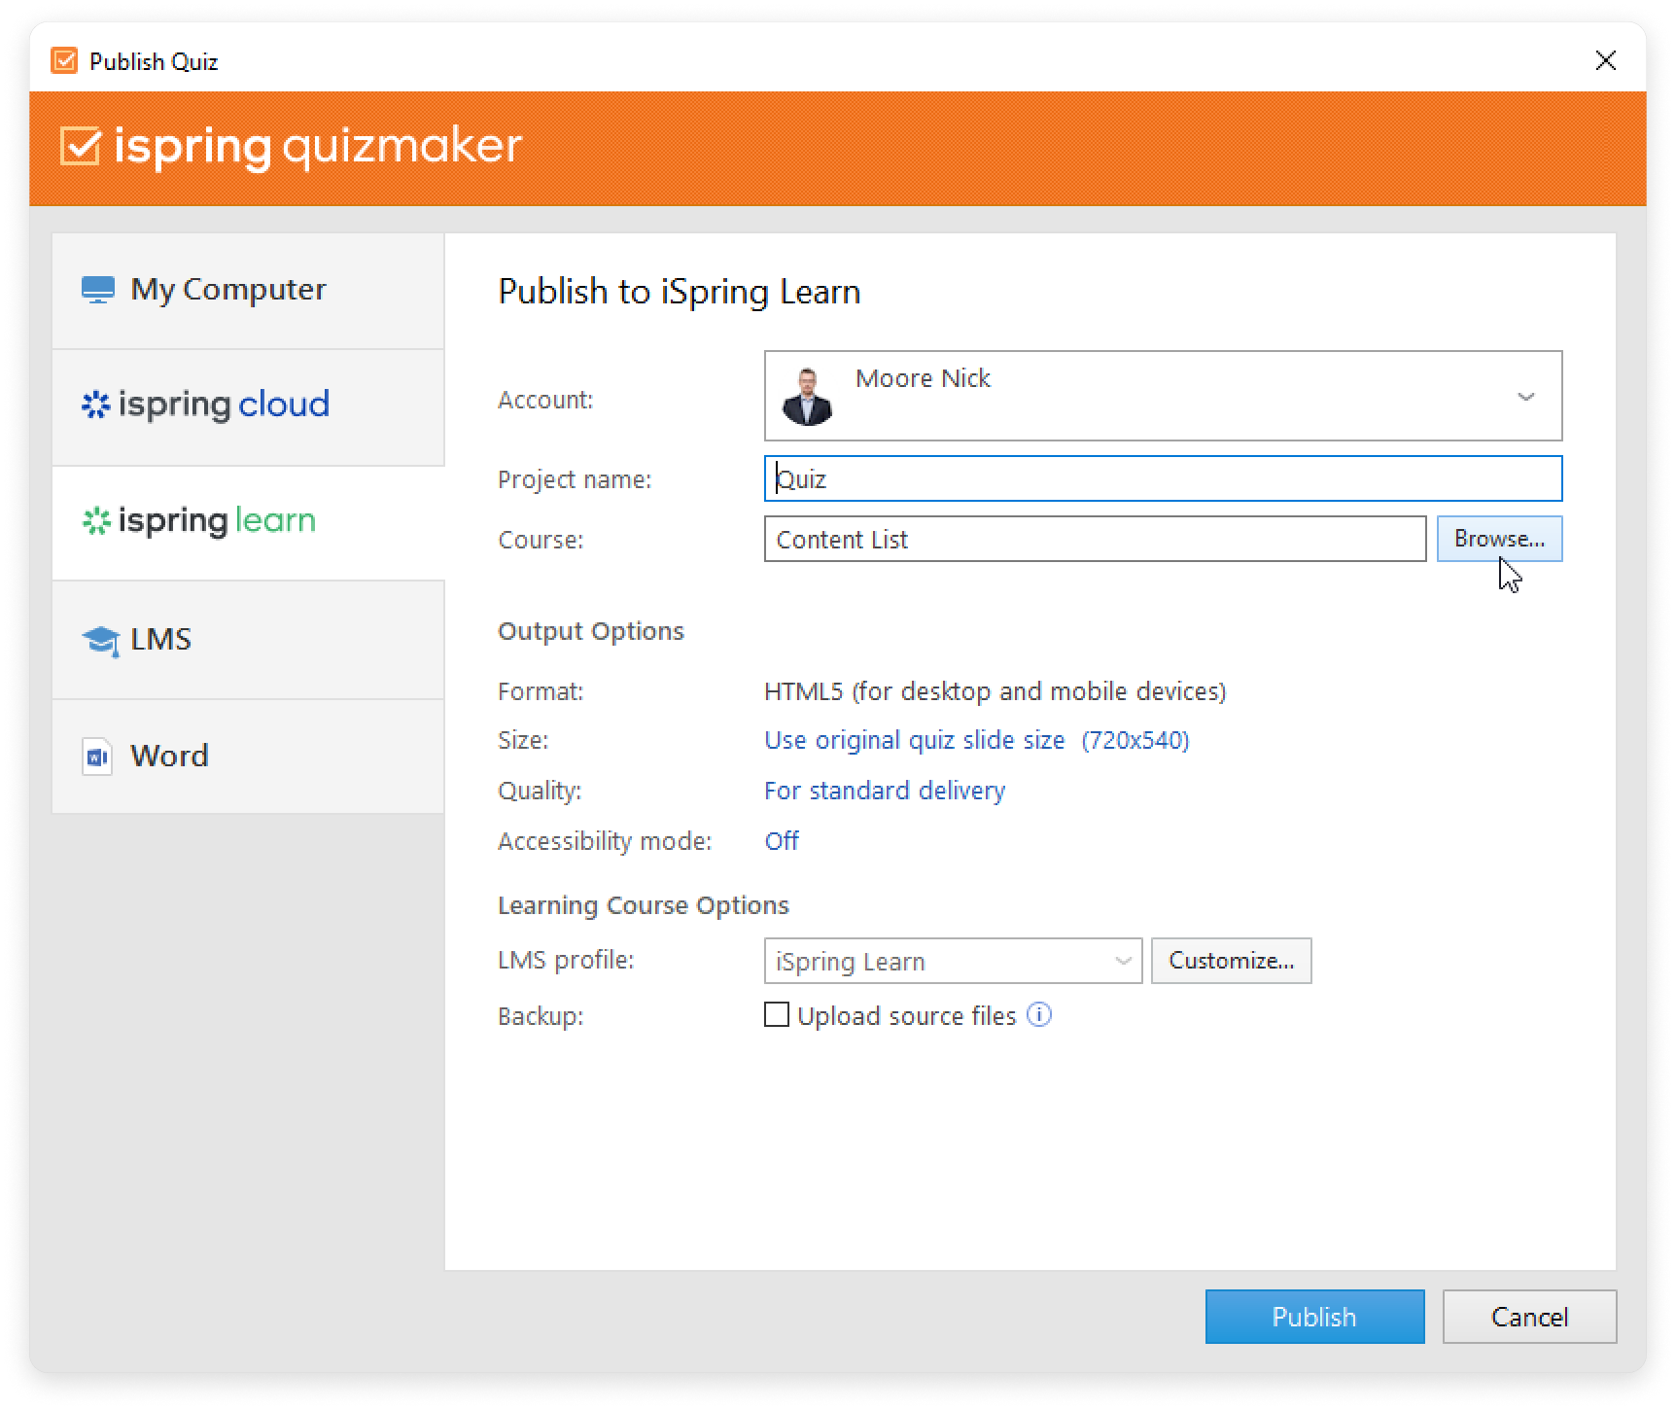
Task: Click in the Project name field
Action: [1163, 478]
